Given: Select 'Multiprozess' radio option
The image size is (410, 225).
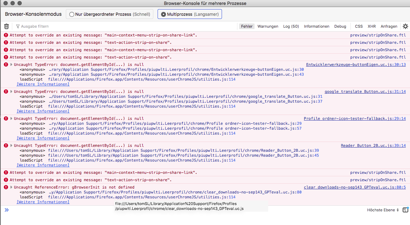Looking at the screenshot, I should tap(164, 14).
